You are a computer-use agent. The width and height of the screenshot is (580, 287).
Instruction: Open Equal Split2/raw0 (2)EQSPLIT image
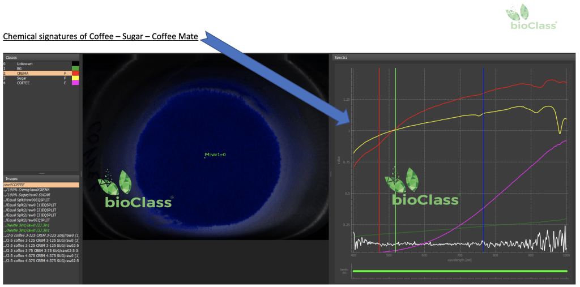[x=41, y=209]
